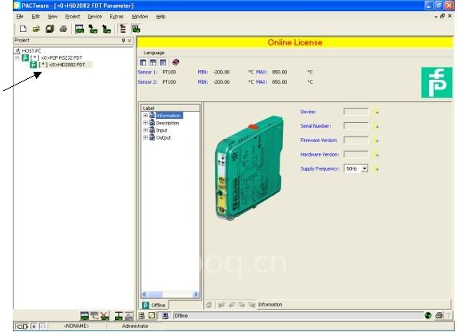Click the Sensor 1 PT100 value
457x332 pixels.
coord(169,72)
